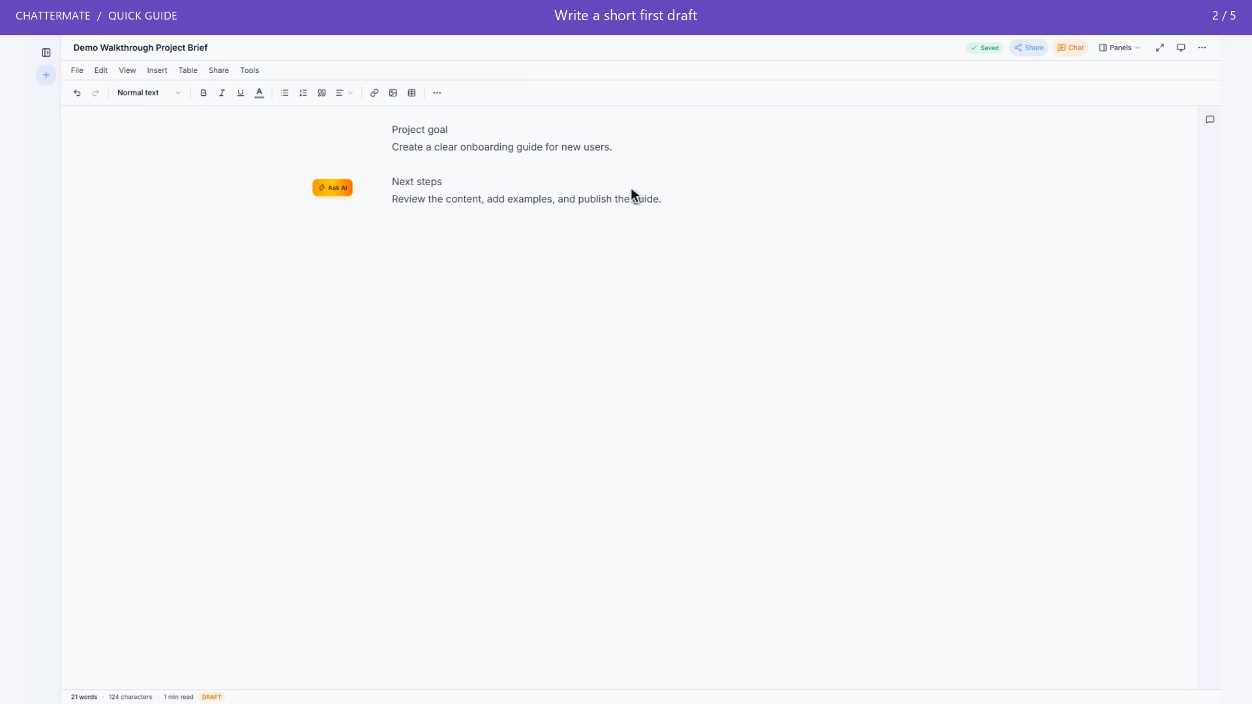The height and width of the screenshot is (704, 1252).
Task: Insert an image
Action: point(393,93)
